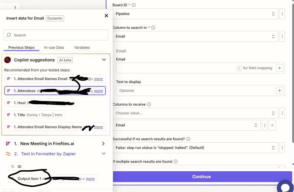This screenshot has height=192, width=294.
Task: Open the Email dropdown under Columns to receive
Action: pos(187,125)
